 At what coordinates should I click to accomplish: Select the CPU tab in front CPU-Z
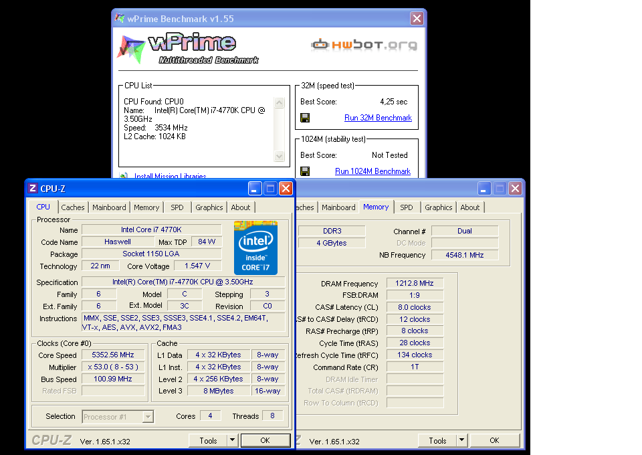pyautogui.click(x=43, y=207)
